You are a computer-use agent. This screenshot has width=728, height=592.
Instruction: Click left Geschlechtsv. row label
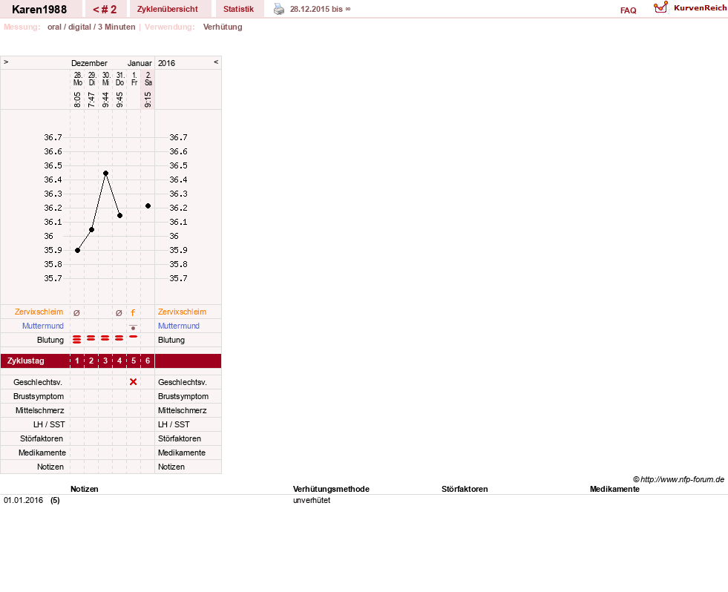pos(38,382)
